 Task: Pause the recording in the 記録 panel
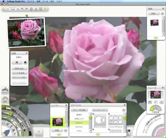pyautogui.click(x=17, y=62)
